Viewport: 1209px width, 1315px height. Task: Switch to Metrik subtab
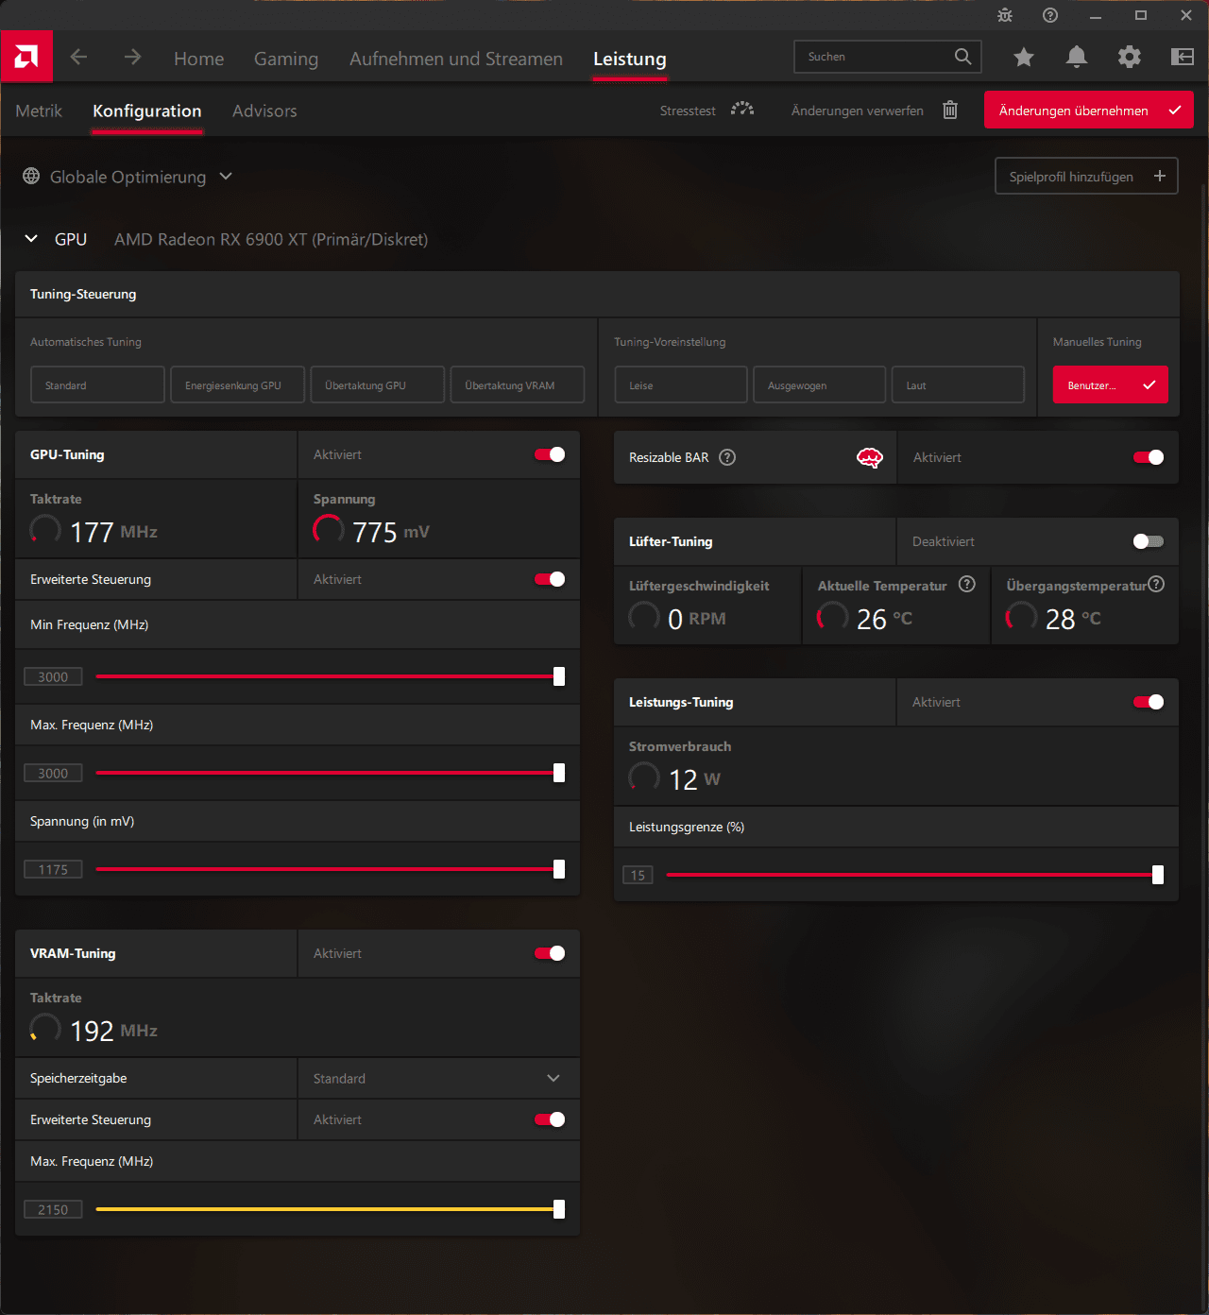[x=39, y=111]
